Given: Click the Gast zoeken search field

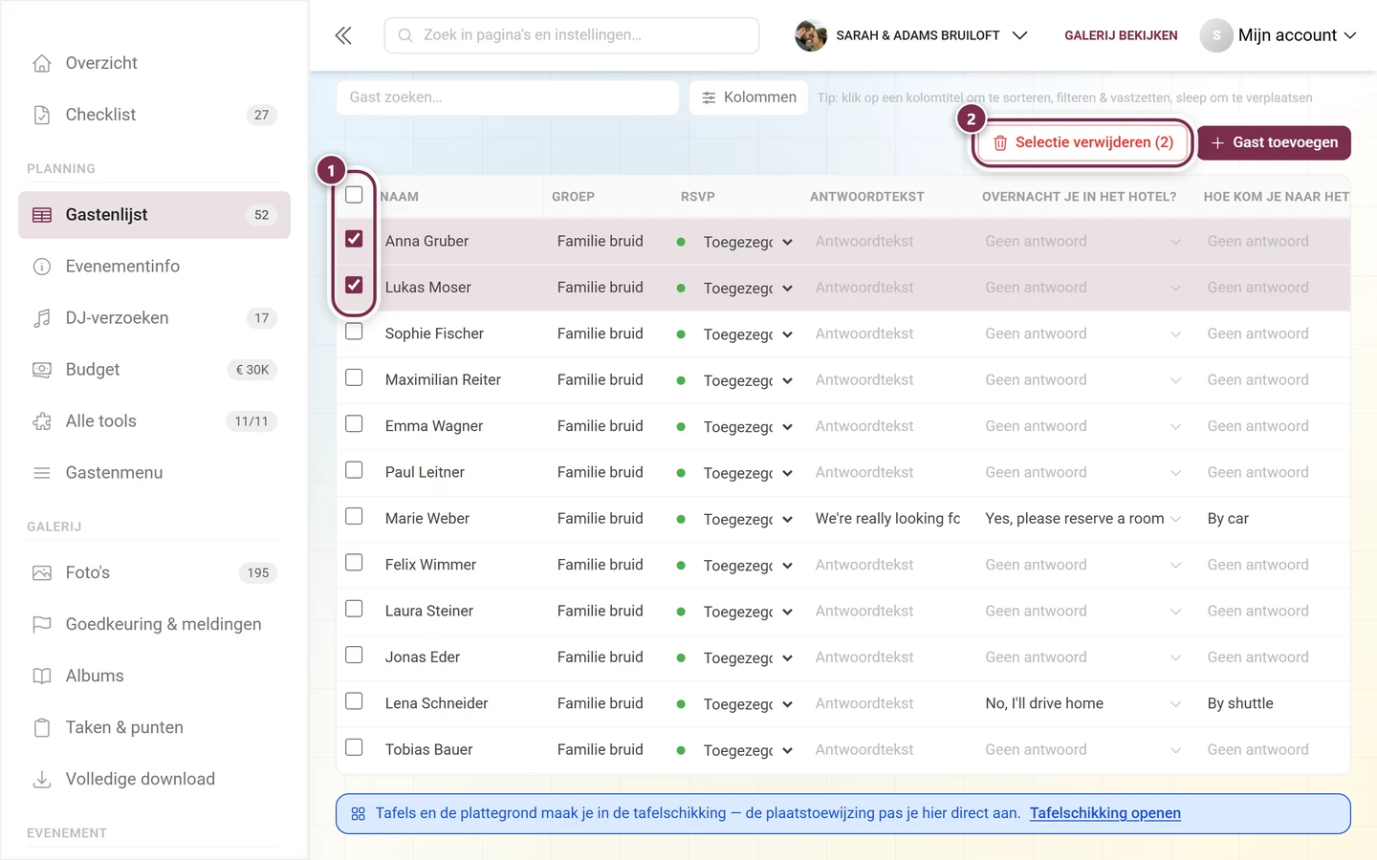Looking at the screenshot, I should click(x=508, y=97).
